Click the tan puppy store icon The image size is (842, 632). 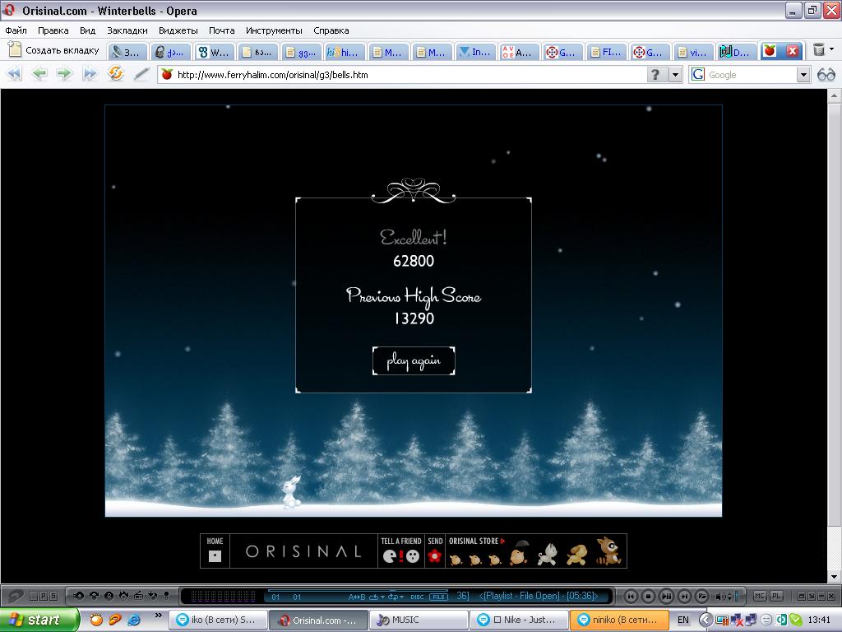577,555
